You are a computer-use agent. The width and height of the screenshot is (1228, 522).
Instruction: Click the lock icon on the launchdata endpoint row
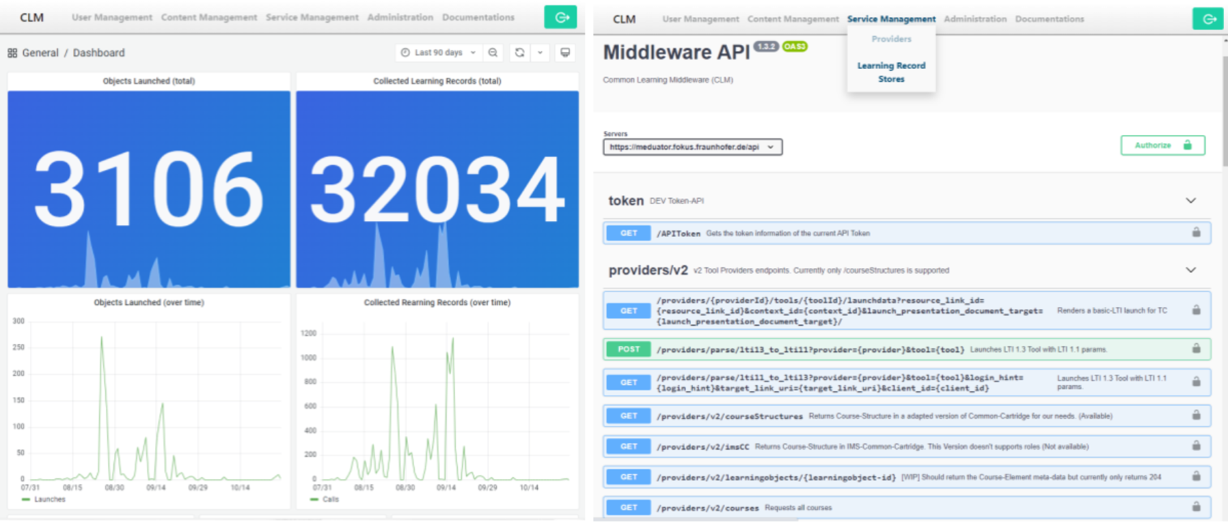click(1196, 310)
